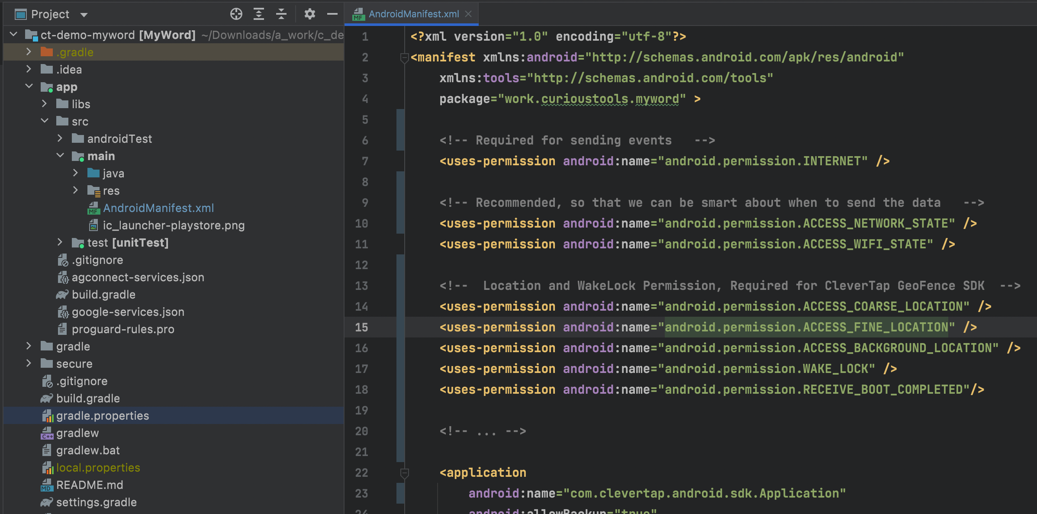The image size is (1037, 514).
Task: Expand the java folder
Action: tap(75, 173)
